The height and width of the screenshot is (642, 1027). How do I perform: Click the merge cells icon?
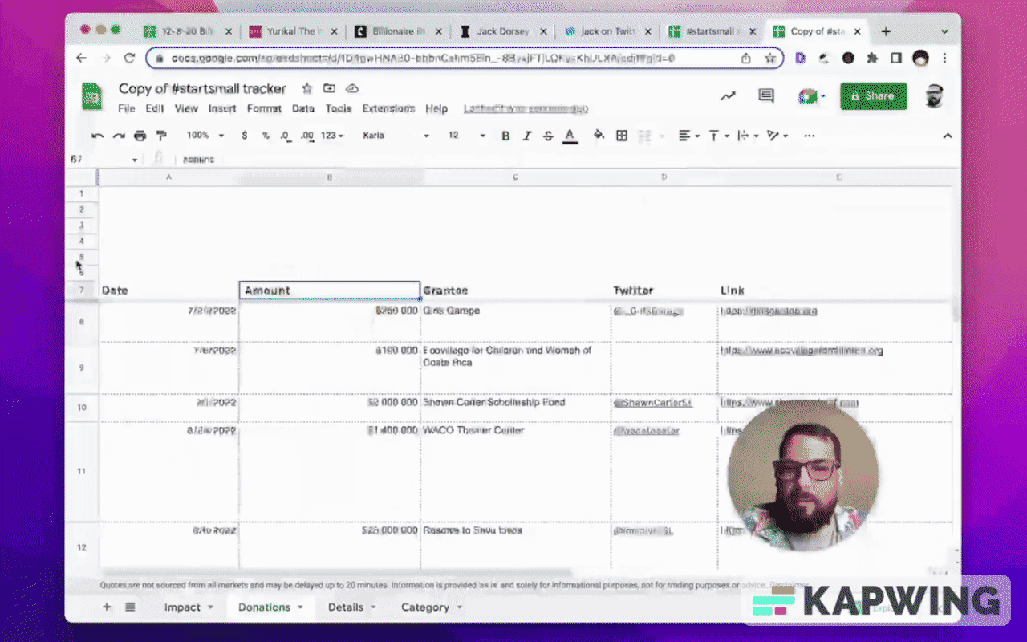[643, 136]
